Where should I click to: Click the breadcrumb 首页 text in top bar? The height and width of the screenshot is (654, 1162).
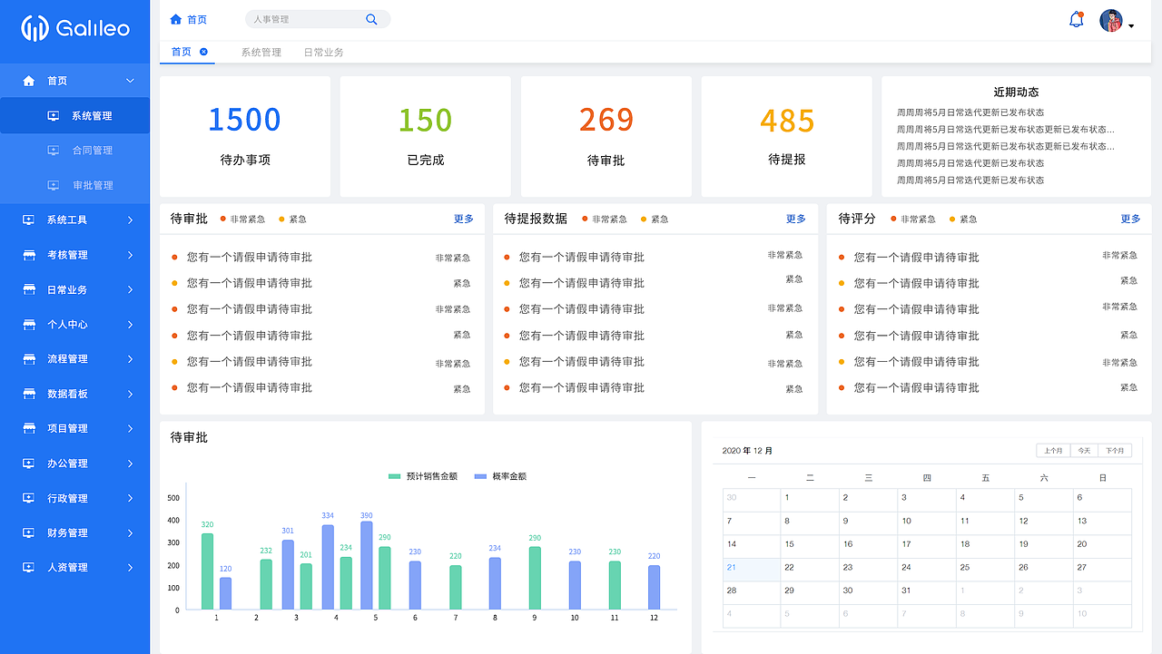(x=197, y=19)
